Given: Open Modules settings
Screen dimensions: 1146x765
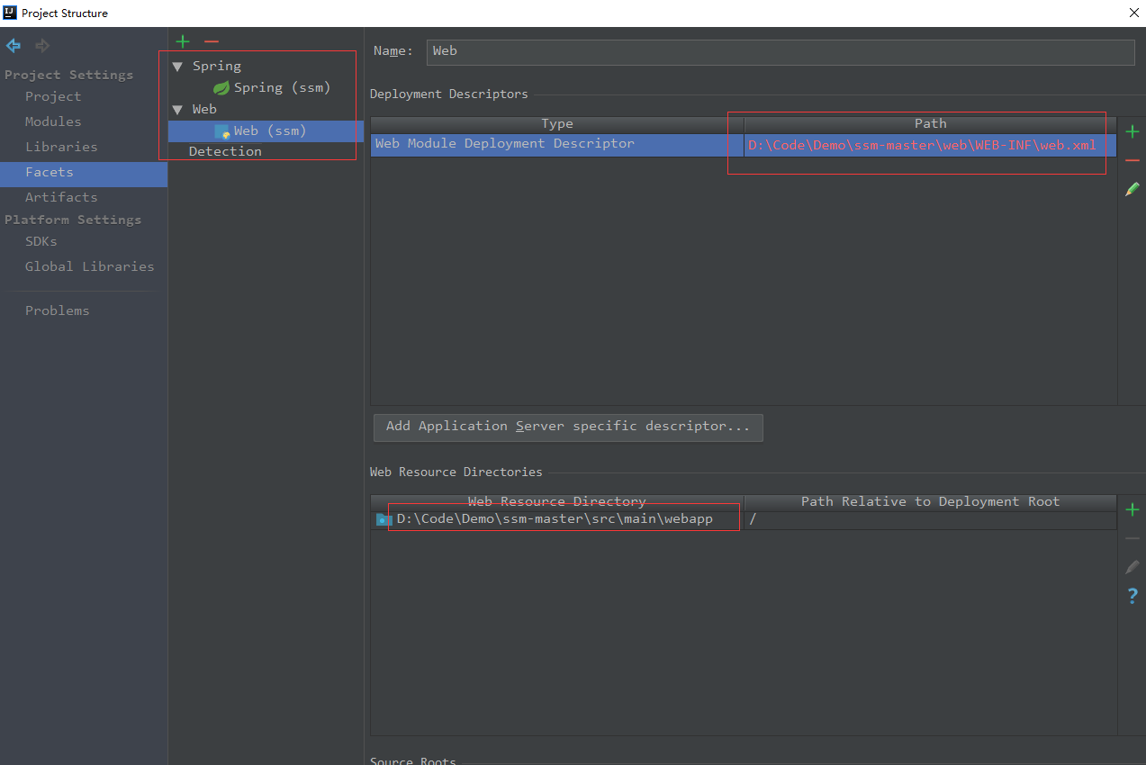Looking at the screenshot, I should (53, 121).
